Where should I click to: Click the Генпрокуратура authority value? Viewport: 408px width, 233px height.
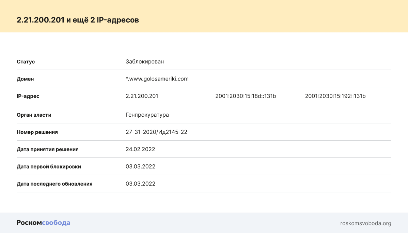click(147, 115)
